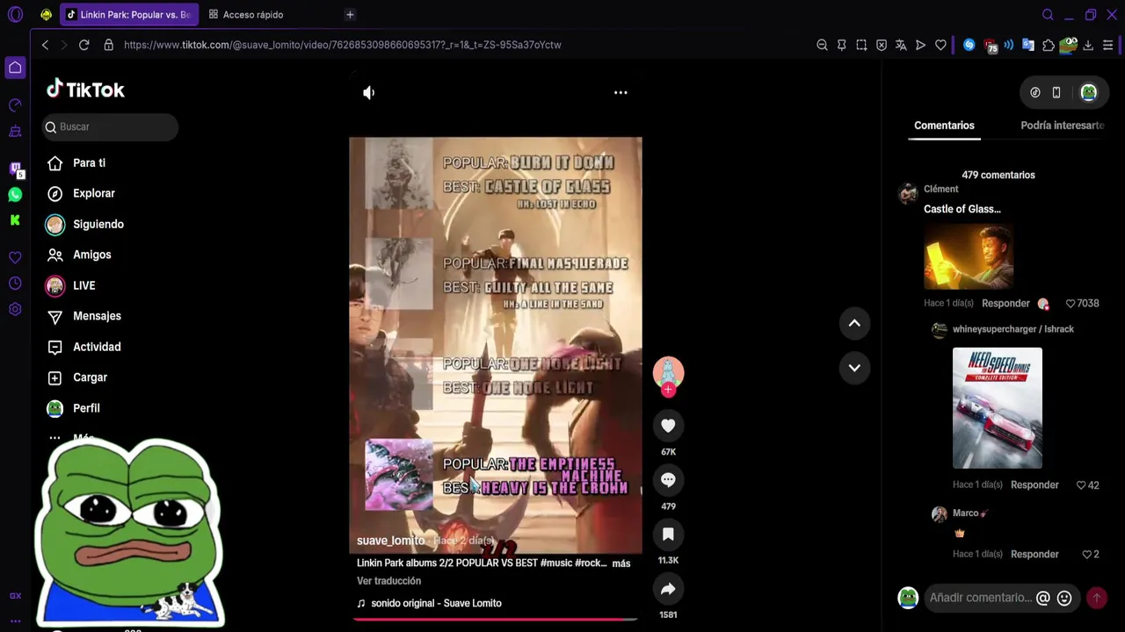1125x632 pixels.
Task: Open the comments bubble icon showing 479
Action: [x=668, y=480]
